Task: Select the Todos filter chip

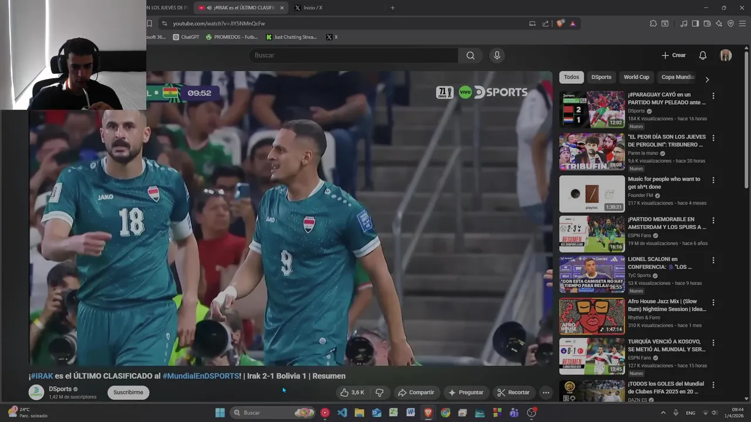Action: coord(571,77)
